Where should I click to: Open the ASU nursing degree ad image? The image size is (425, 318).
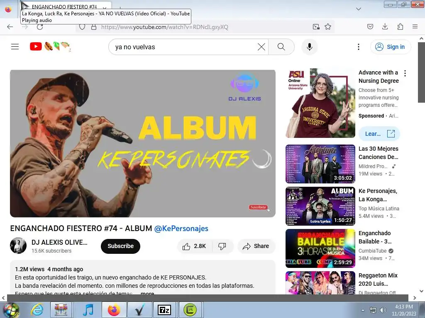coord(320,103)
